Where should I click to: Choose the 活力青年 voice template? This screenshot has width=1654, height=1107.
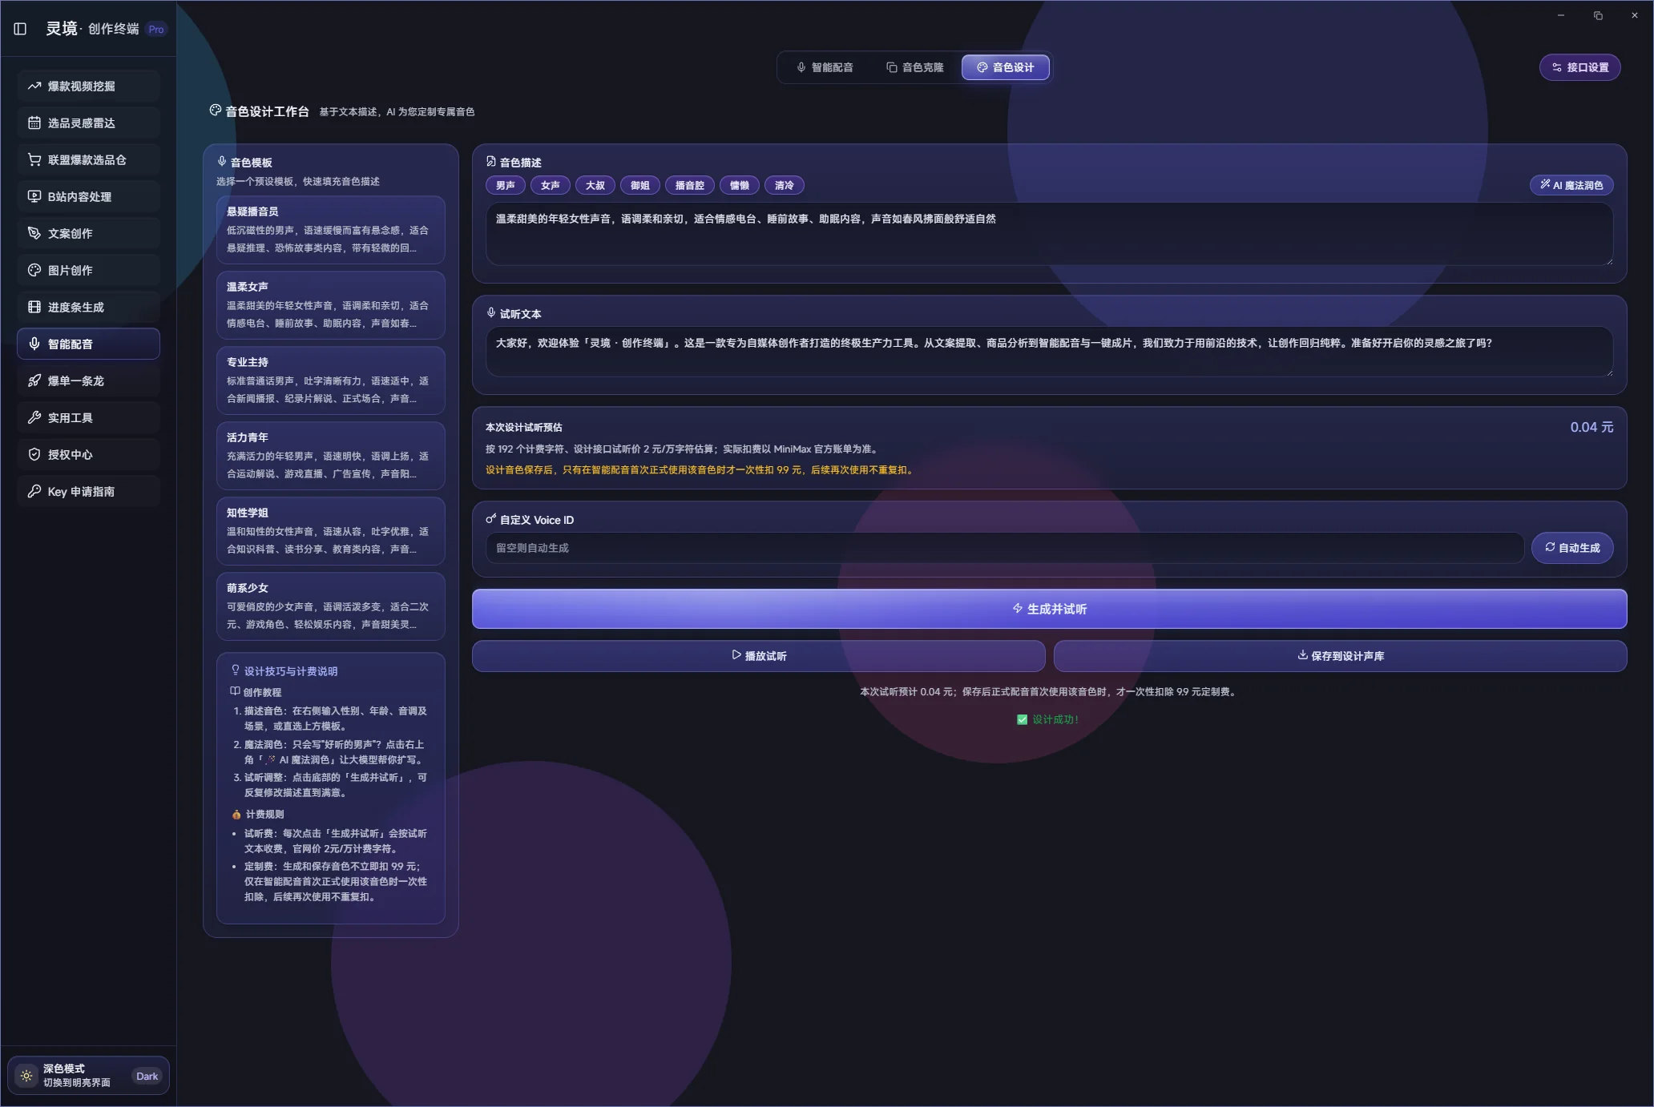330,456
